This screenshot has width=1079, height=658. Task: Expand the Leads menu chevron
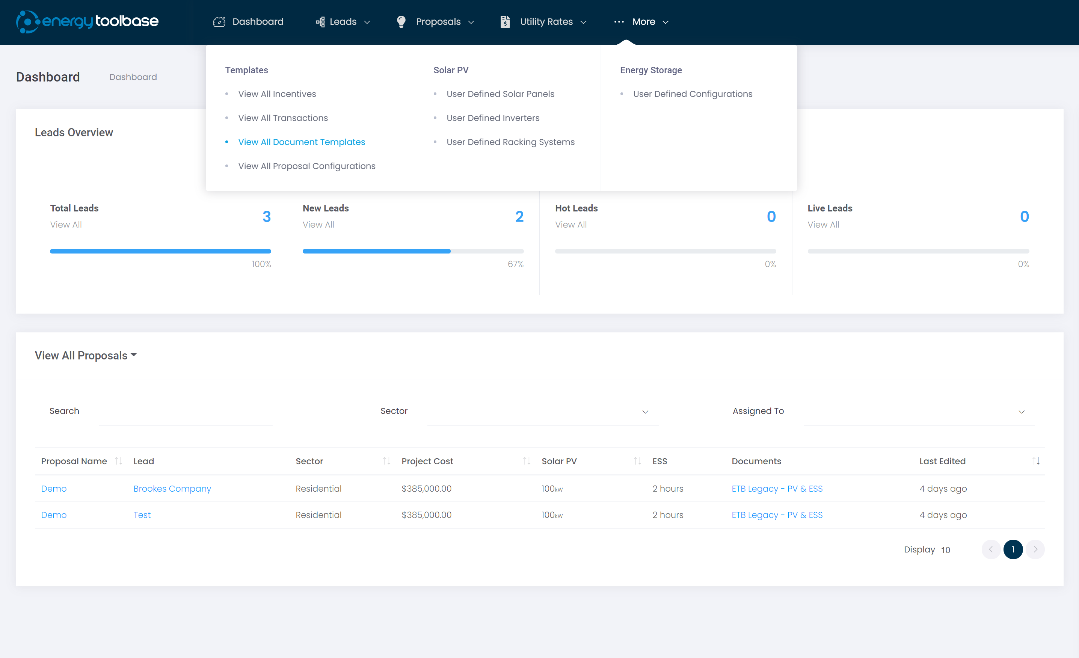tap(367, 22)
